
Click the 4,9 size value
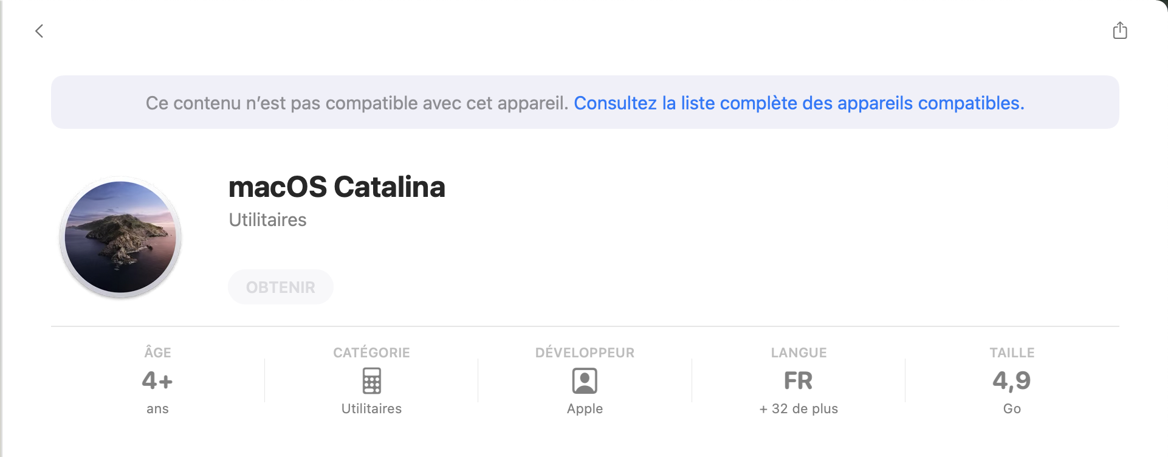1011,381
